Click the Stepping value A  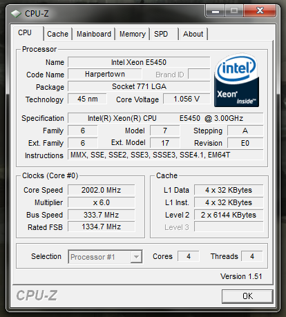[x=245, y=131]
